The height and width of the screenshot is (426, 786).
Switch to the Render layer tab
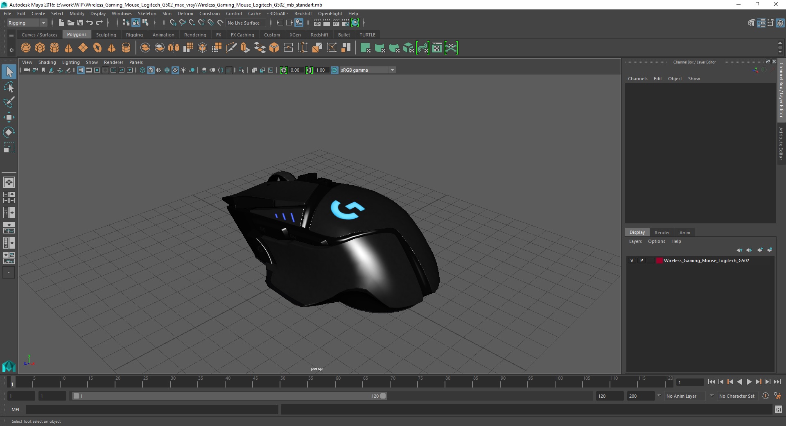[x=662, y=233]
